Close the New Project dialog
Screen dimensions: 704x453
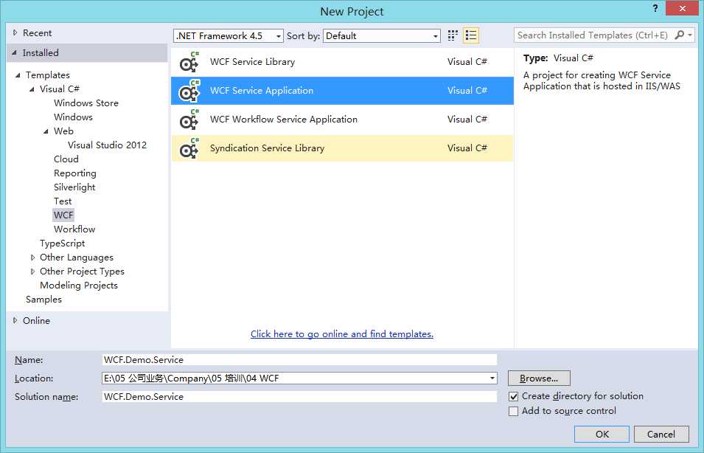pos(682,8)
